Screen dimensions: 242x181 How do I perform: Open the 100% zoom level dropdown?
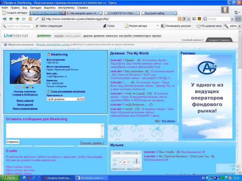tap(240, 26)
